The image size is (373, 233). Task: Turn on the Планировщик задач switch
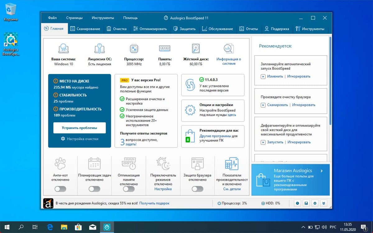94,189
